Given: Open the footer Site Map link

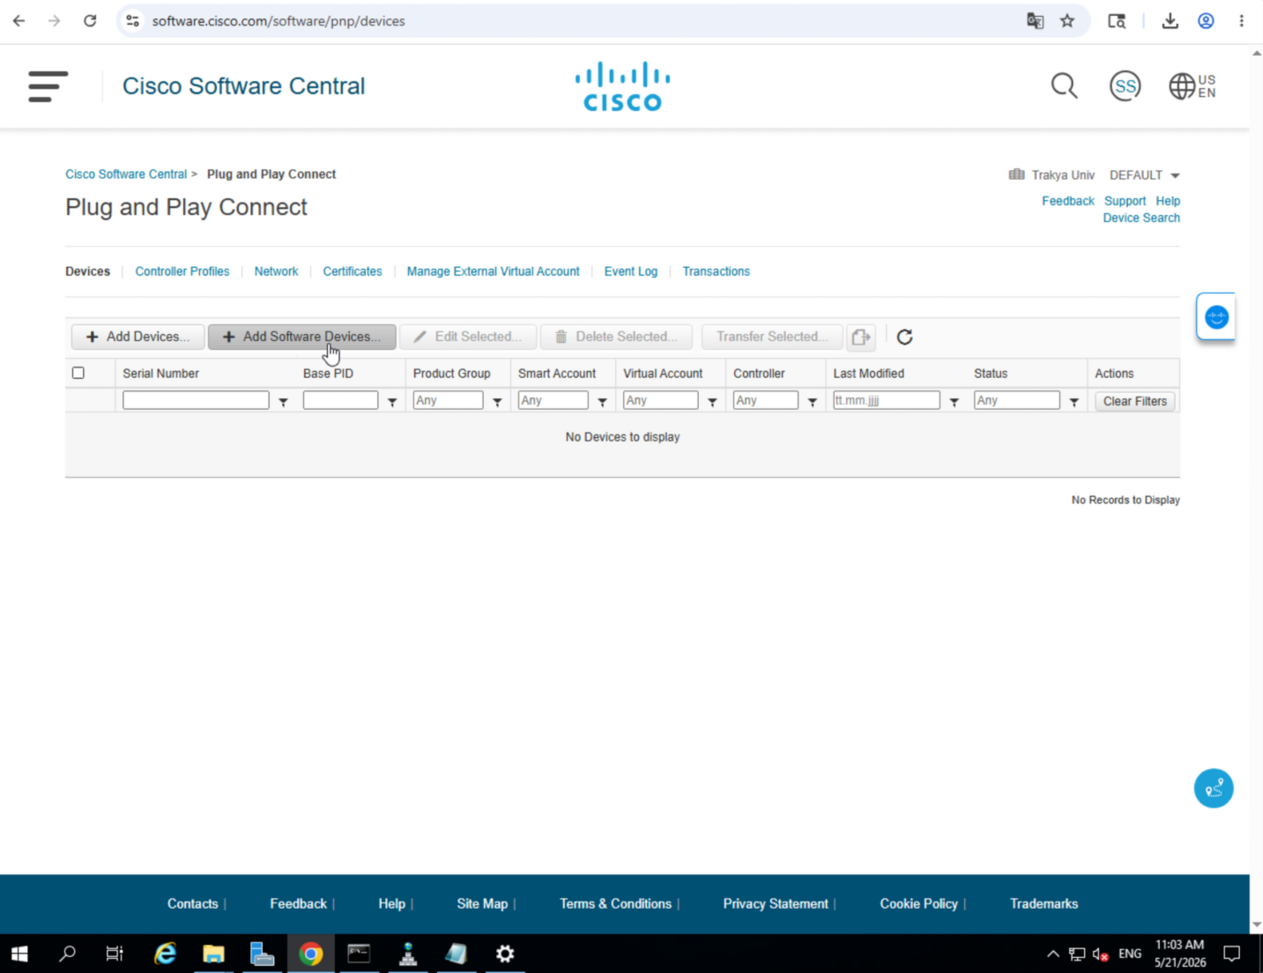Looking at the screenshot, I should (482, 903).
